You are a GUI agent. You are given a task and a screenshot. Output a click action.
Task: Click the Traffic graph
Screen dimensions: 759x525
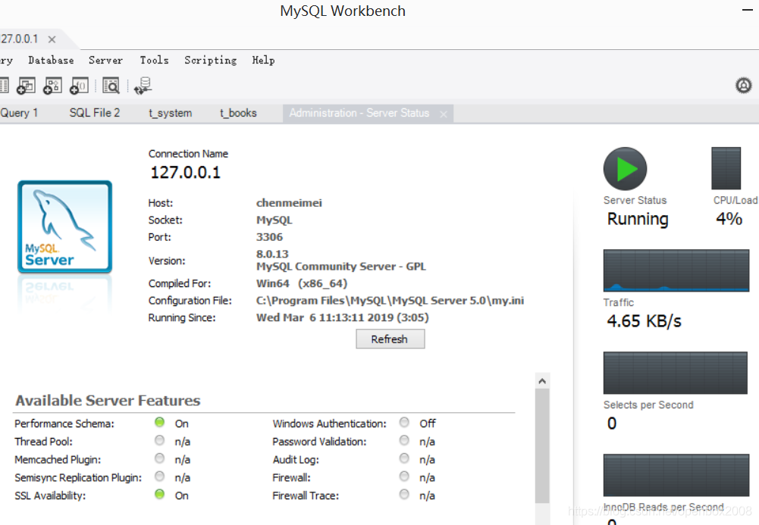click(x=676, y=270)
